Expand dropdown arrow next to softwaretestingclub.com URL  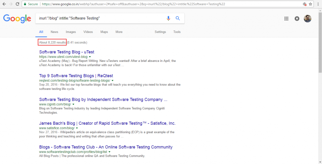109,152
